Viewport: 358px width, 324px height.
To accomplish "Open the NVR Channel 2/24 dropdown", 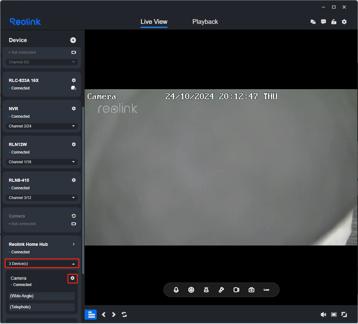I will pyautogui.click(x=42, y=126).
